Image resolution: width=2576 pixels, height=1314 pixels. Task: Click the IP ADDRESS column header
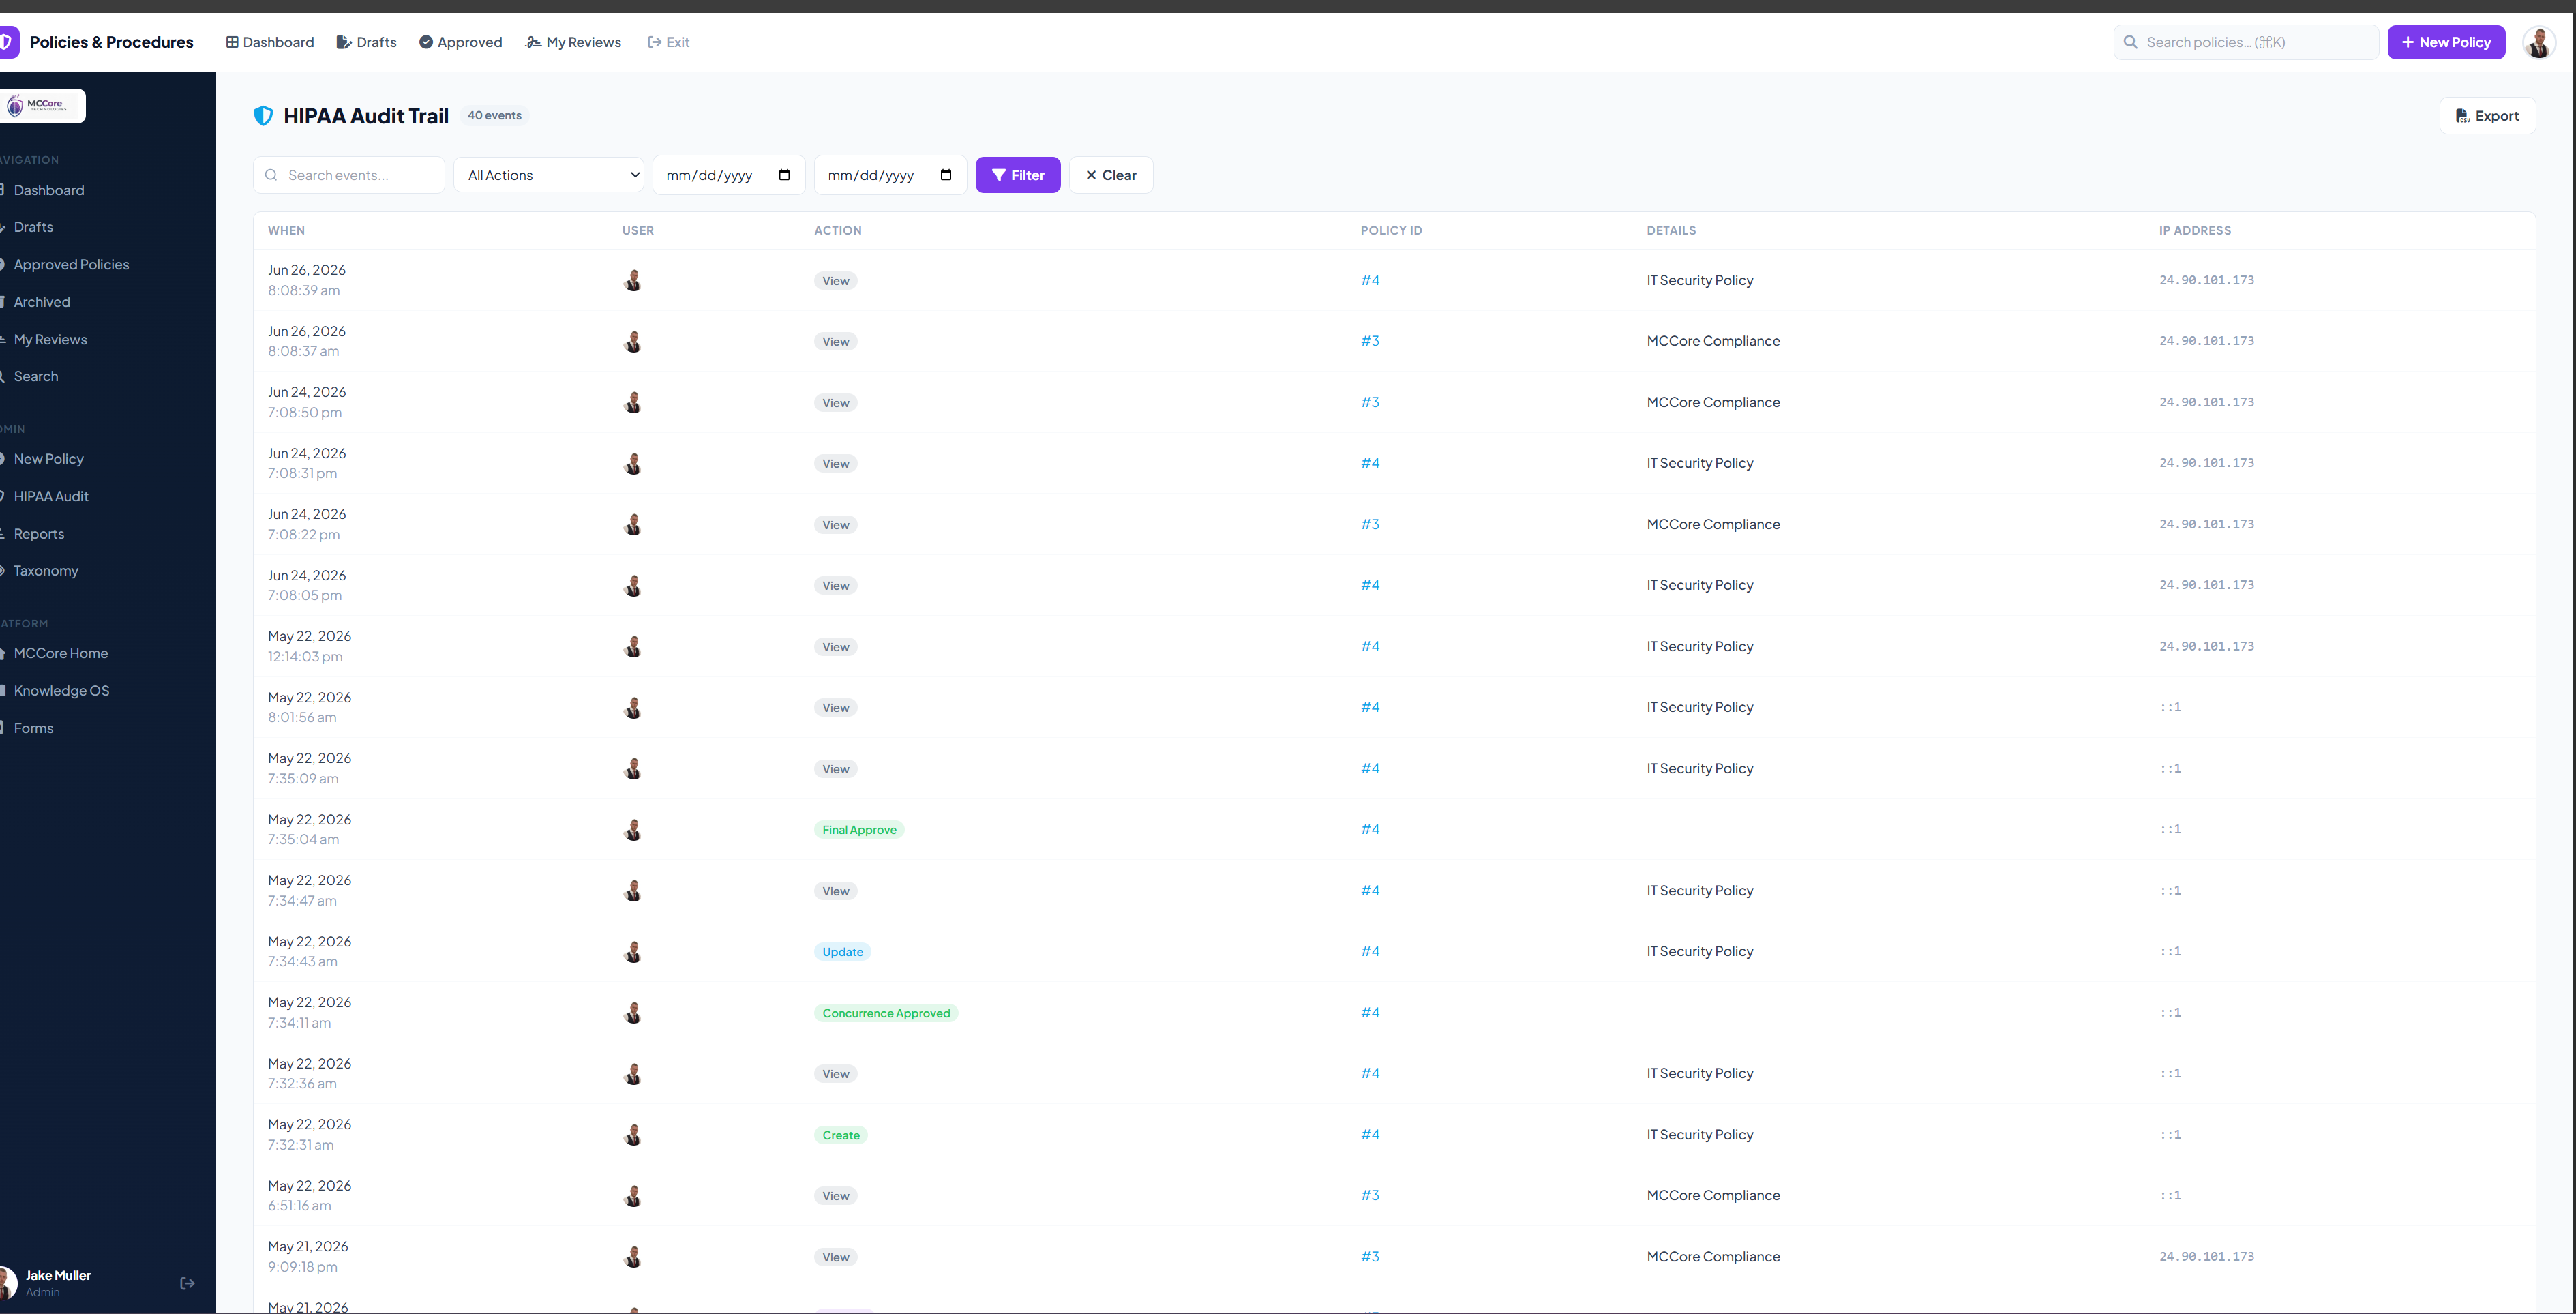click(x=2195, y=231)
